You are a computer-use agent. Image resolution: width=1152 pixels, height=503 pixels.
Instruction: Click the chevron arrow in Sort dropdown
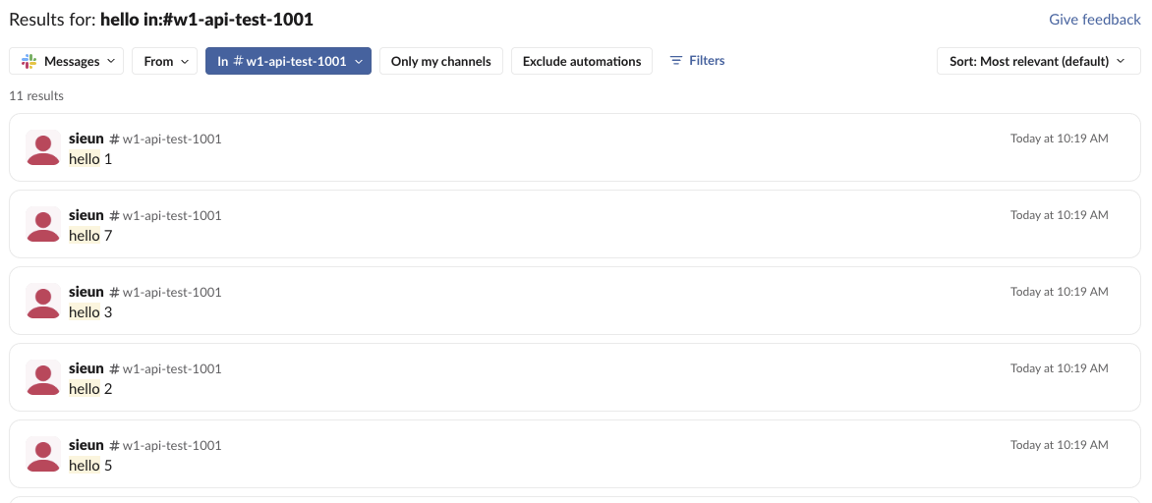1121,61
